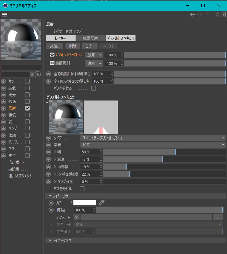Expand the レイヤーマスク section
Viewport: 227px width, 254px height.
pos(50,240)
